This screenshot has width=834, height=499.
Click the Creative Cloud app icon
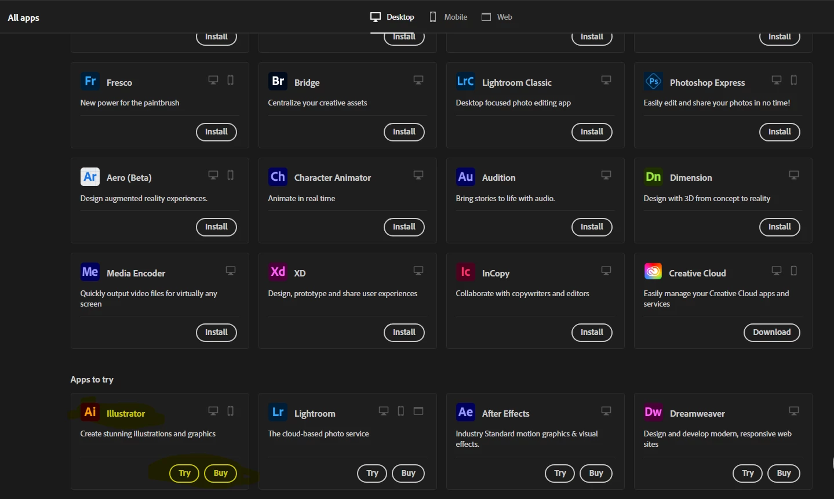(653, 271)
